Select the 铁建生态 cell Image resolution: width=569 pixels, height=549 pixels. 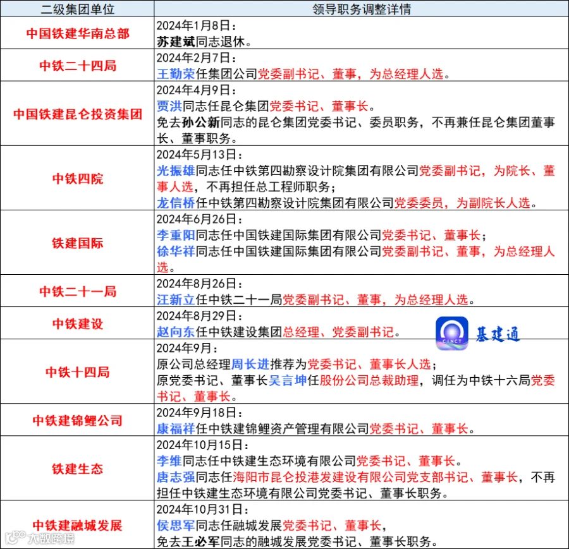tap(77, 469)
